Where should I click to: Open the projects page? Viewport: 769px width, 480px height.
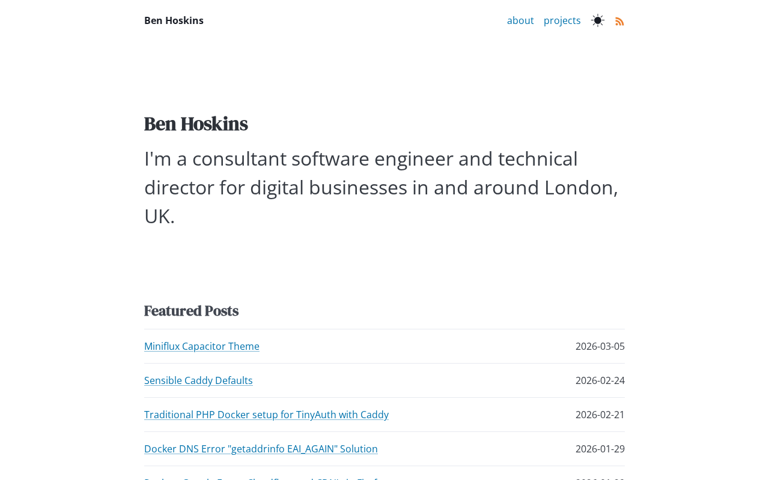tap(562, 20)
